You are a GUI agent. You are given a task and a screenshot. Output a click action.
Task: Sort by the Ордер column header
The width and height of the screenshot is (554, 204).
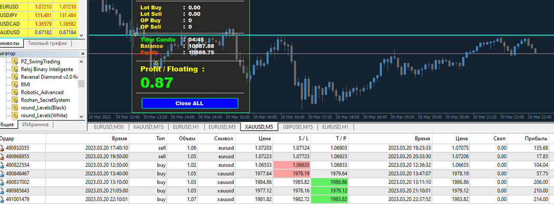click(23, 139)
